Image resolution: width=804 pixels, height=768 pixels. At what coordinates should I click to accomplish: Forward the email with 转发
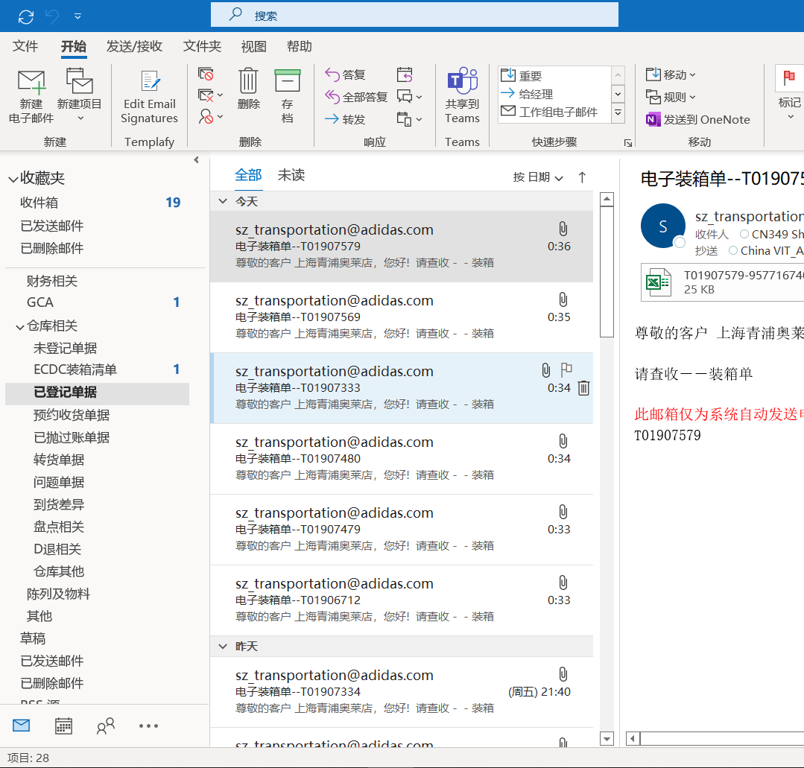345,119
